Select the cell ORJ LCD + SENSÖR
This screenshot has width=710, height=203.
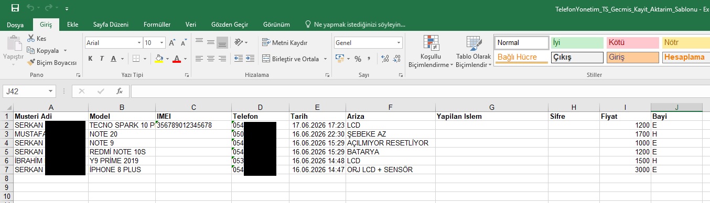[x=391, y=170]
